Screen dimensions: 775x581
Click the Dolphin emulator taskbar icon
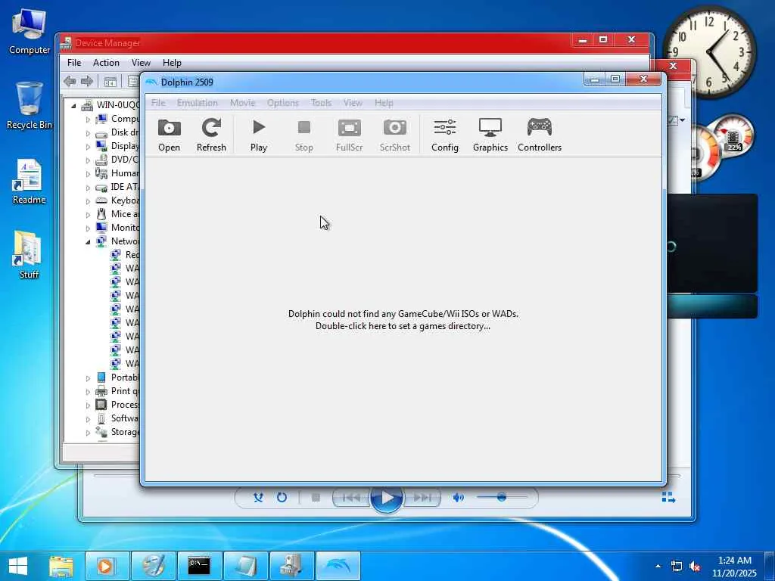(338, 566)
